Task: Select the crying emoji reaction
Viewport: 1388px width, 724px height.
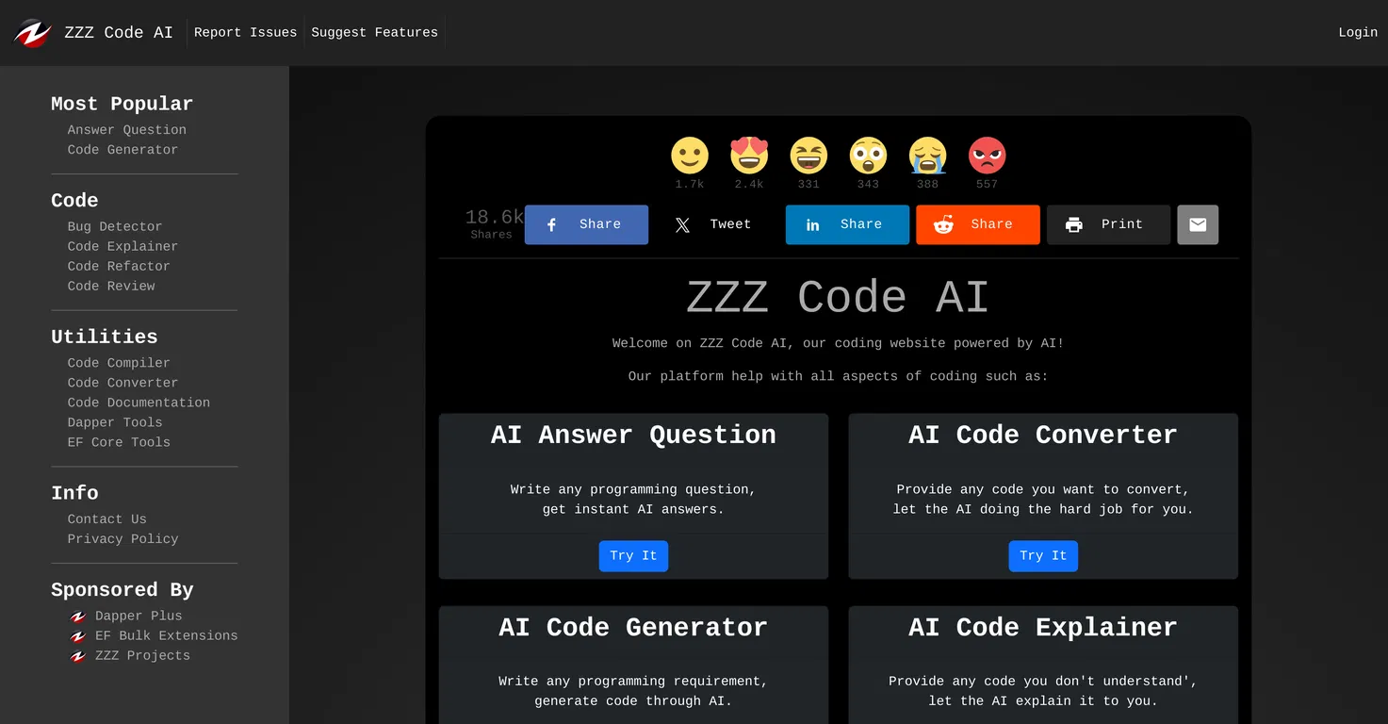Action: pyautogui.click(x=927, y=156)
